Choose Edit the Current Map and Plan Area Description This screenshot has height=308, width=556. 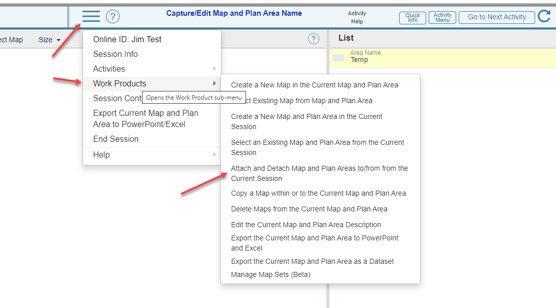(x=320, y=225)
